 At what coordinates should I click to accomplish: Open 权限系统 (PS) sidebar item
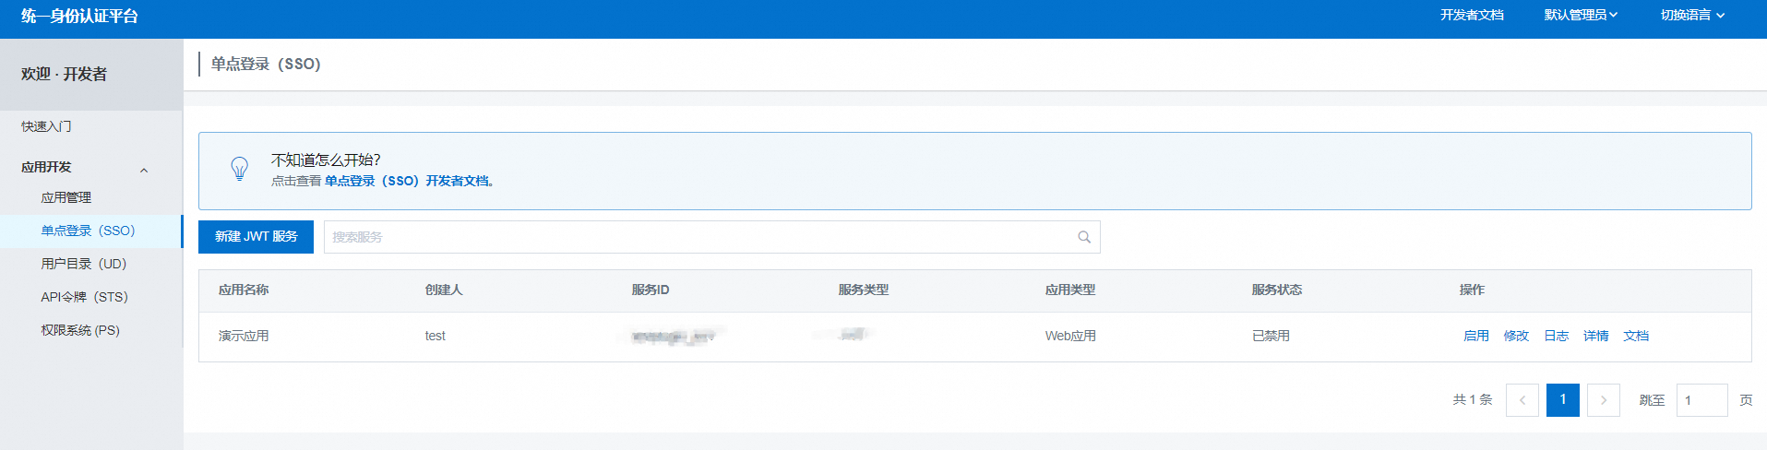80,330
